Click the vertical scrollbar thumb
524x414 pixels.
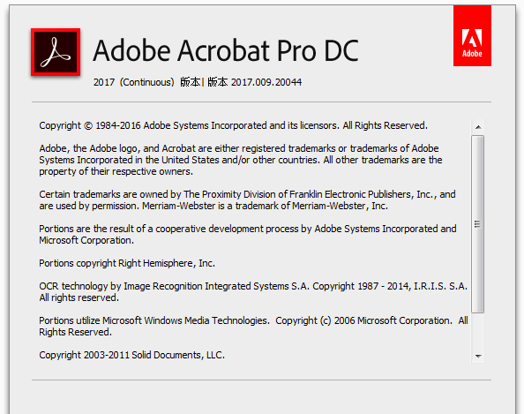click(x=478, y=224)
